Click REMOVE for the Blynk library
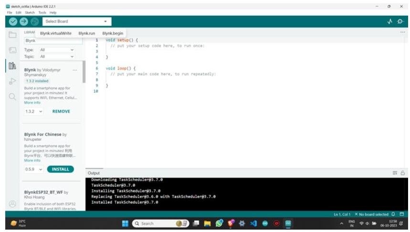 (61, 111)
